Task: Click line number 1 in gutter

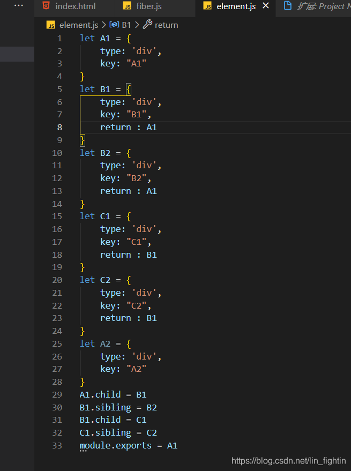Action: pos(59,39)
